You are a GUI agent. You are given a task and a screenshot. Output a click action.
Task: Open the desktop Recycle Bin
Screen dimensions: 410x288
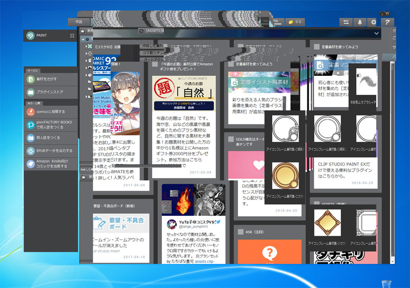point(386,284)
